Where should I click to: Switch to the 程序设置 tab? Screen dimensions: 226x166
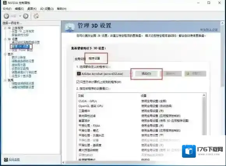94,58
